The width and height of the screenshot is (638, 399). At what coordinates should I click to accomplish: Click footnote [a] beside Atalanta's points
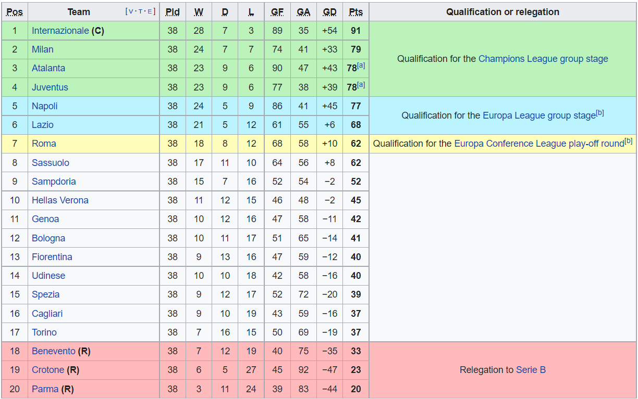pyautogui.click(x=361, y=66)
